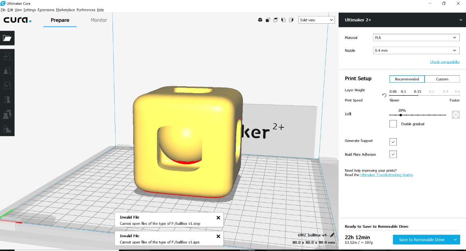Image resolution: width=466 pixels, height=251 pixels.
Task: Switch camera to front view cube
Action: coord(268,20)
